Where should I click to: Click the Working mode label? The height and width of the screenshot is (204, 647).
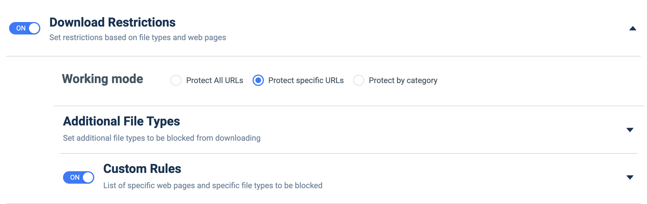102,79
